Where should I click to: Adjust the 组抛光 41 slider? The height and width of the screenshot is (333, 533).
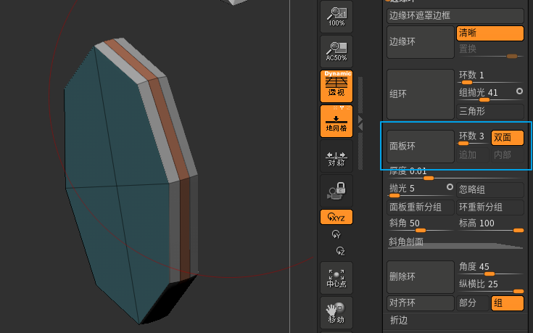(484, 94)
